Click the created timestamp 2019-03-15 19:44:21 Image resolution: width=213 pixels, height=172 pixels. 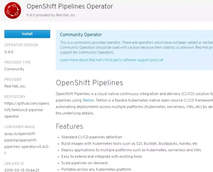pyautogui.click(x=22, y=170)
